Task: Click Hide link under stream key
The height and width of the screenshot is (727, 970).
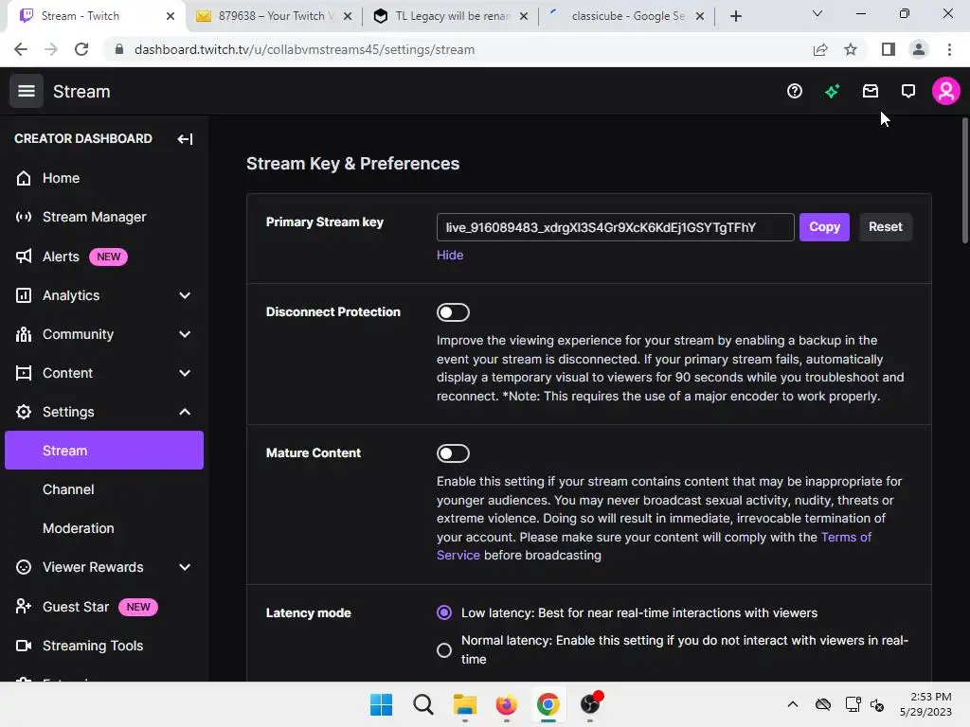Action: tap(450, 256)
